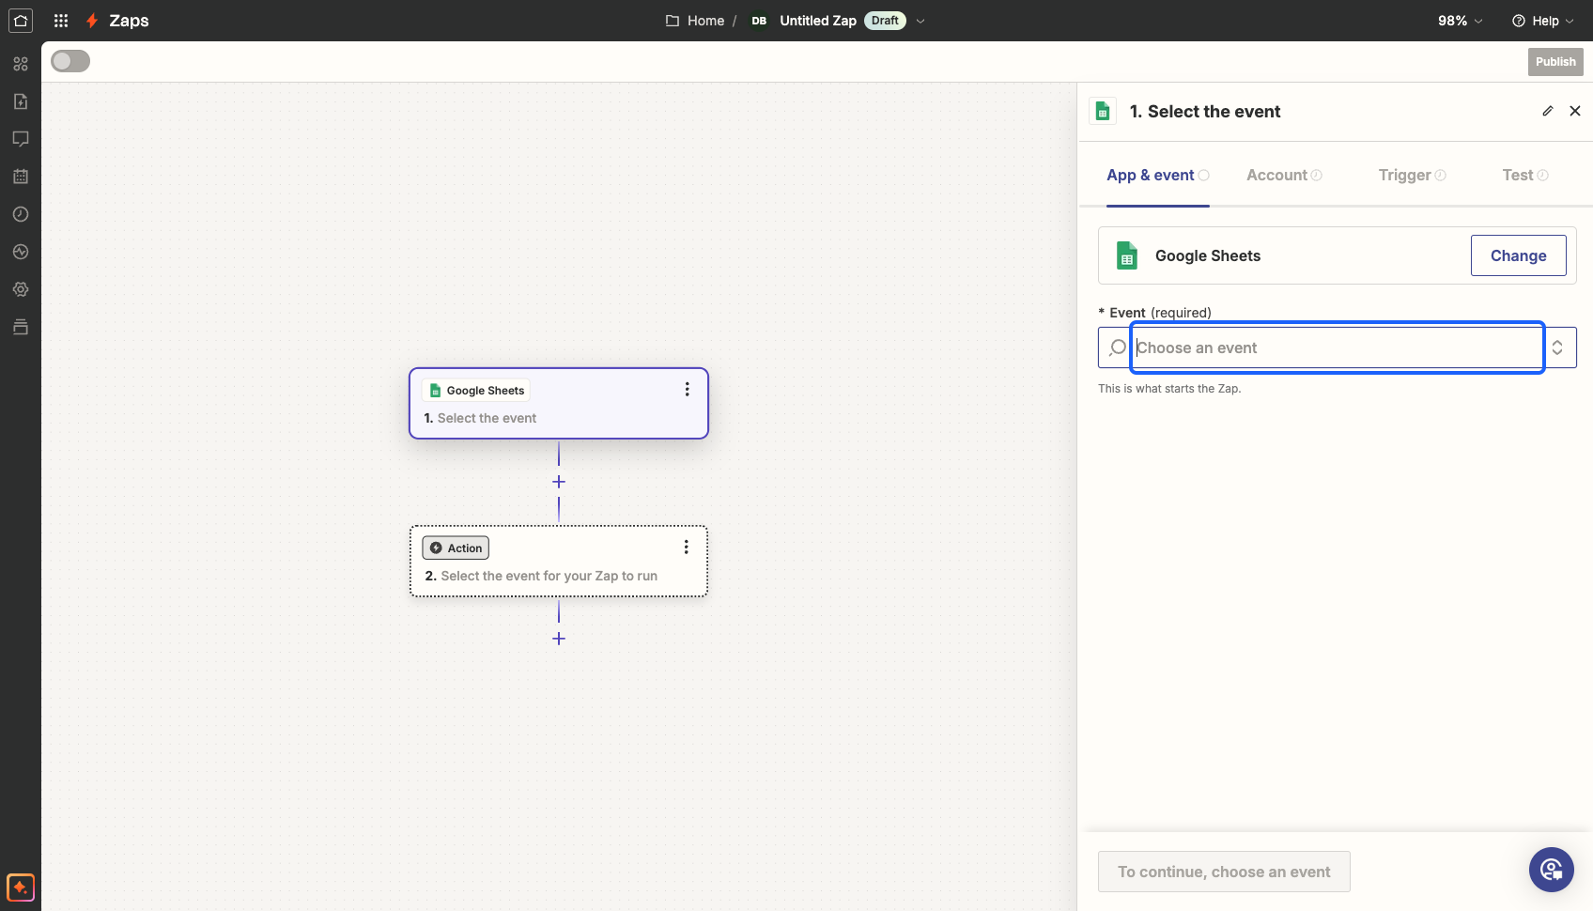Switch to the Trigger tab
The image size is (1593, 911).
tap(1412, 175)
